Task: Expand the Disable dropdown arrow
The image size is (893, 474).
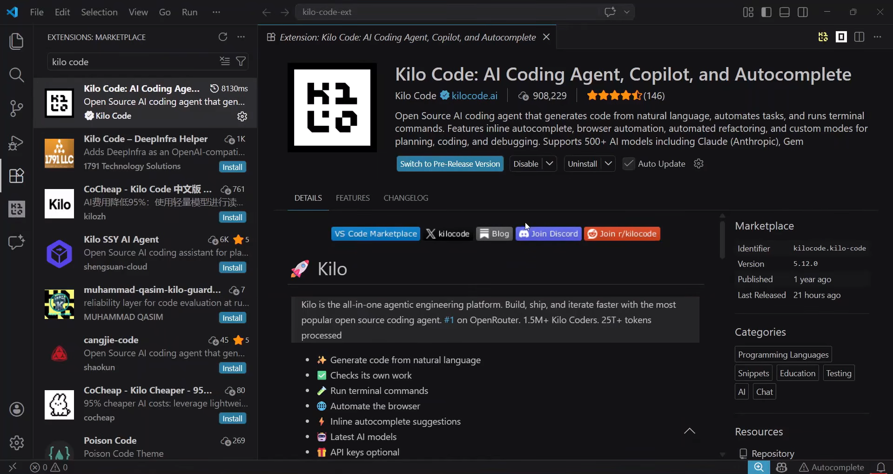Action: pyautogui.click(x=550, y=163)
